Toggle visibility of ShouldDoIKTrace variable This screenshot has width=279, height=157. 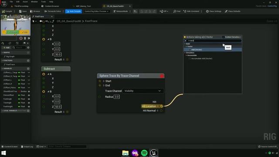[29, 91]
